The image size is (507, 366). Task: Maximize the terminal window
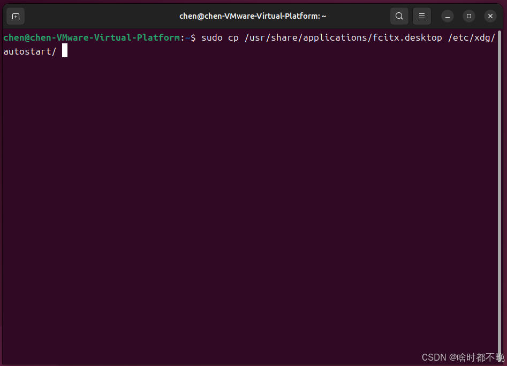point(469,16)
